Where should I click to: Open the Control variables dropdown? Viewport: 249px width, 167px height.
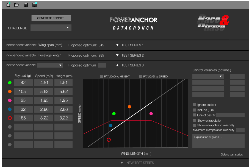click(x=208, y=77)
